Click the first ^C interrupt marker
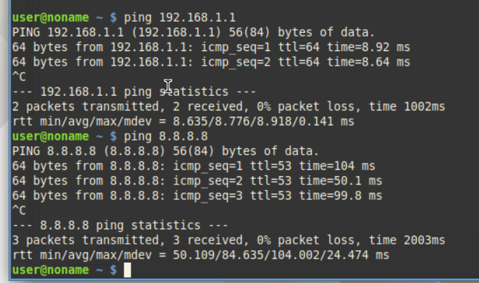This screenshot has width=479, height=283. (20, 76)
